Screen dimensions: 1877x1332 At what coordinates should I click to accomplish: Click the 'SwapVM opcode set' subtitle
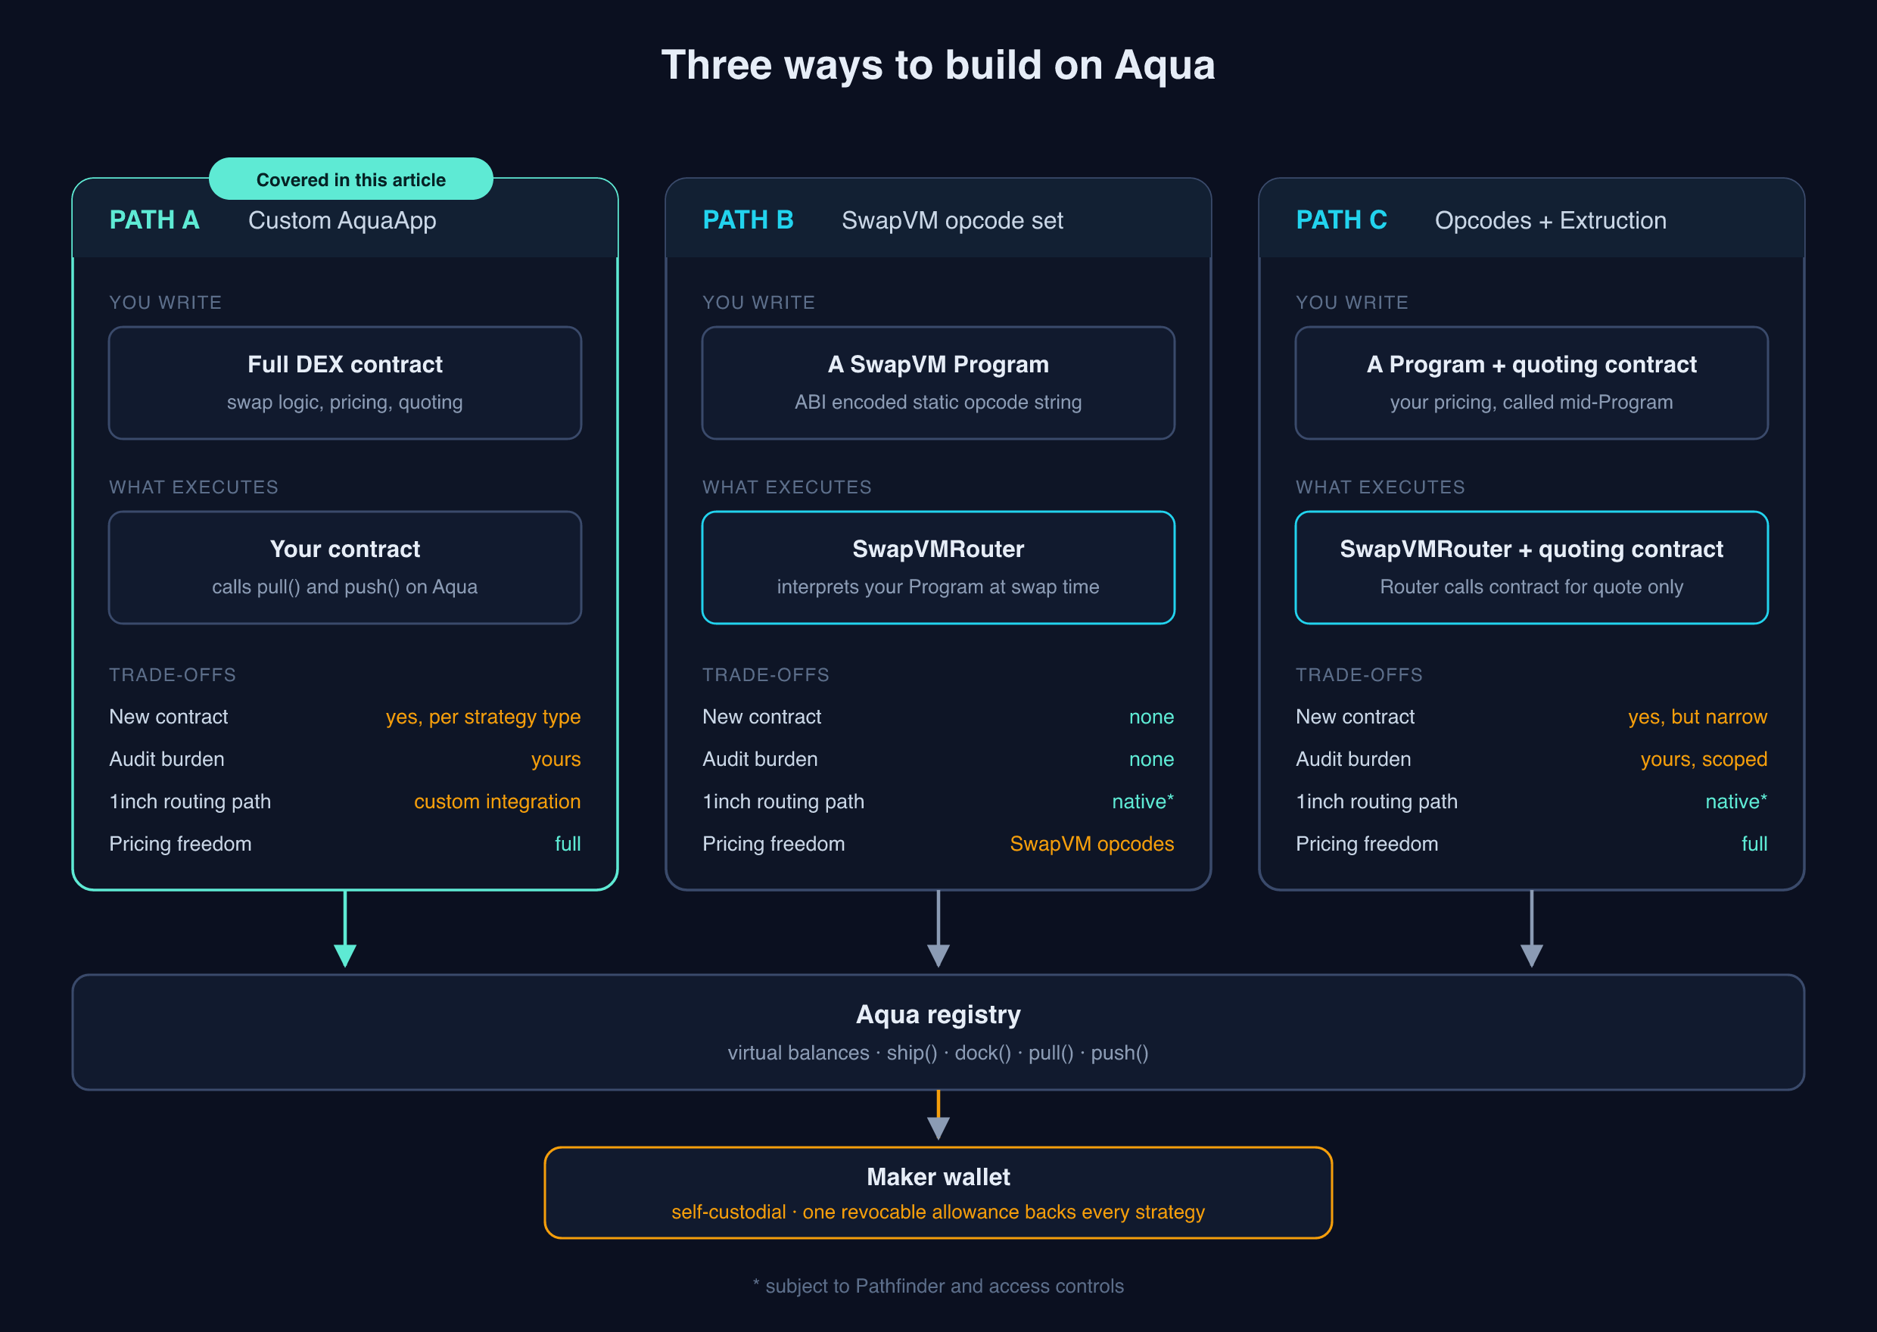(952, 221)
